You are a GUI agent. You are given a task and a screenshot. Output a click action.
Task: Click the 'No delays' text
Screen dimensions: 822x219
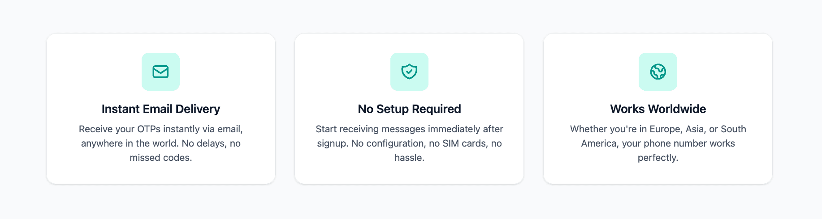[x=203, y=143]
